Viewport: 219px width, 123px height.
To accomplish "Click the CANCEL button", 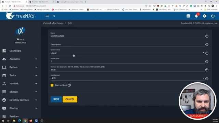I will (70, 99).
